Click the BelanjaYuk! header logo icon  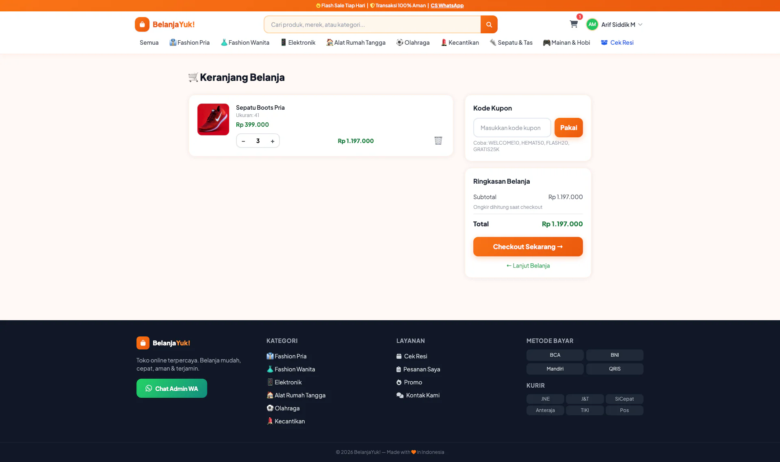tap(142, 24)
